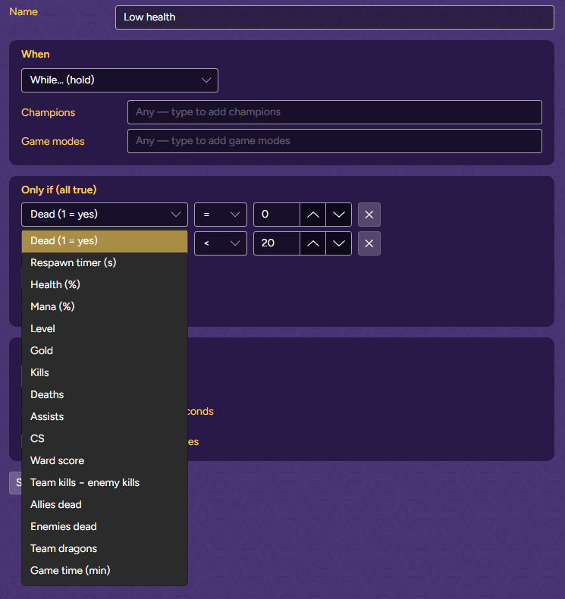Pick Enemies dead option
The width and height of the screenshot is (565, 599).
click(x=105, y=527)
